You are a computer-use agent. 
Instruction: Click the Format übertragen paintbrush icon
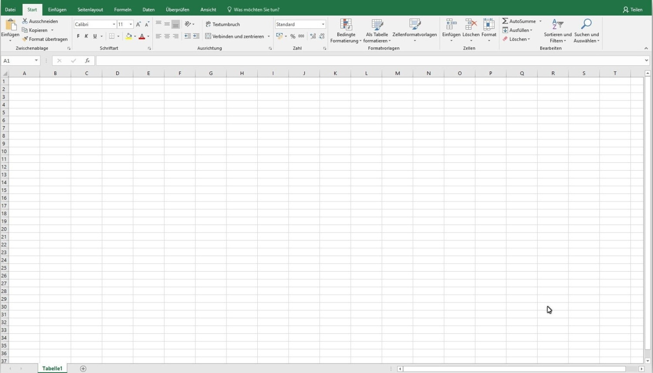pyautogui.click(x=25, y=39)
